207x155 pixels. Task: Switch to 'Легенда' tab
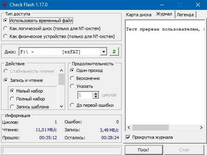coord(185,15)
